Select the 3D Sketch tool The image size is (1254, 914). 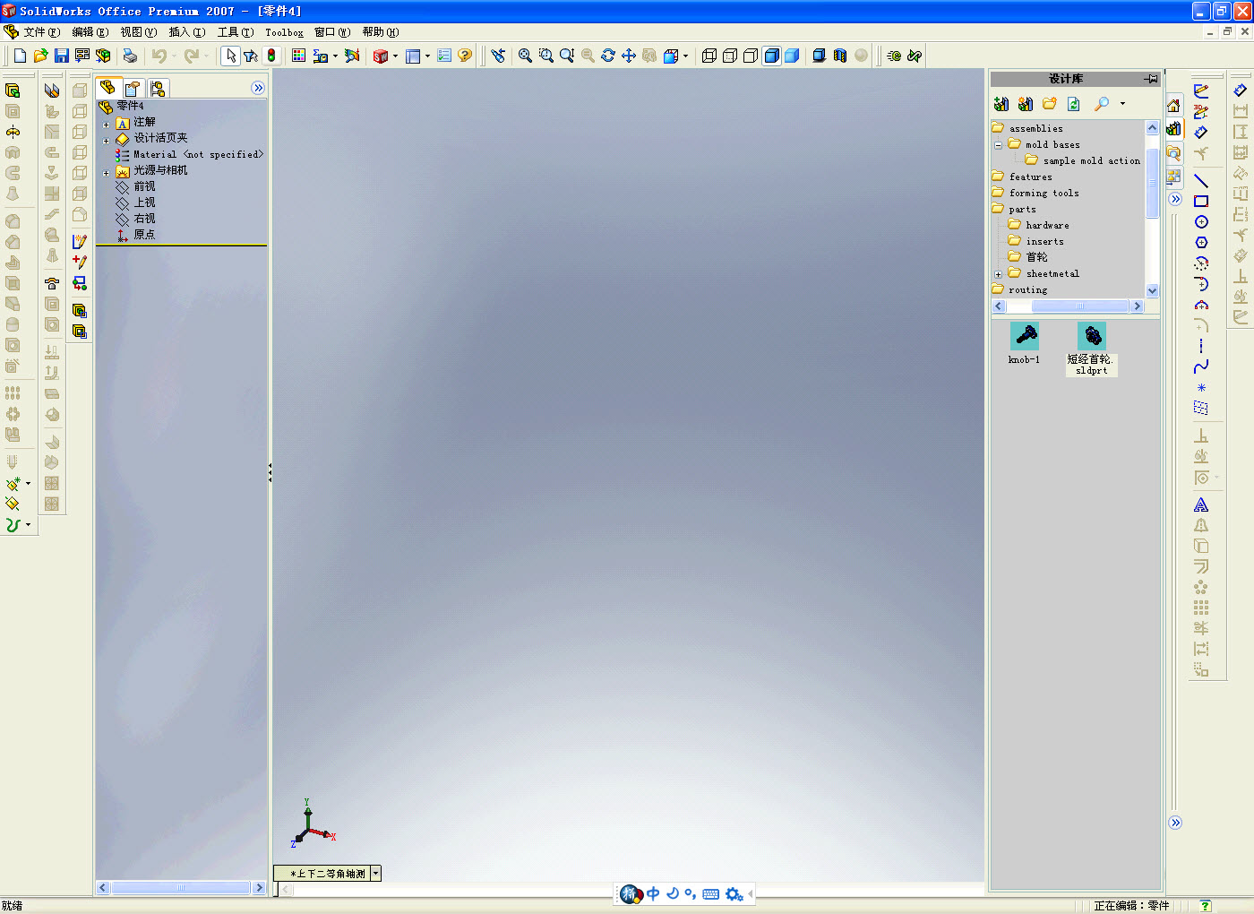1201,111
